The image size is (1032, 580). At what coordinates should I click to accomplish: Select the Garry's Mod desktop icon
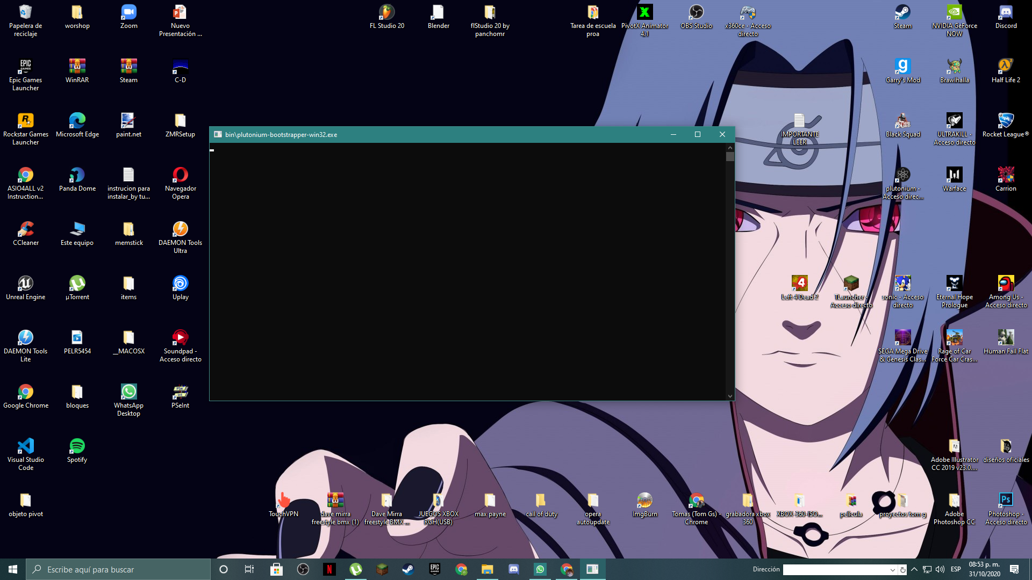tap(902, 70)
